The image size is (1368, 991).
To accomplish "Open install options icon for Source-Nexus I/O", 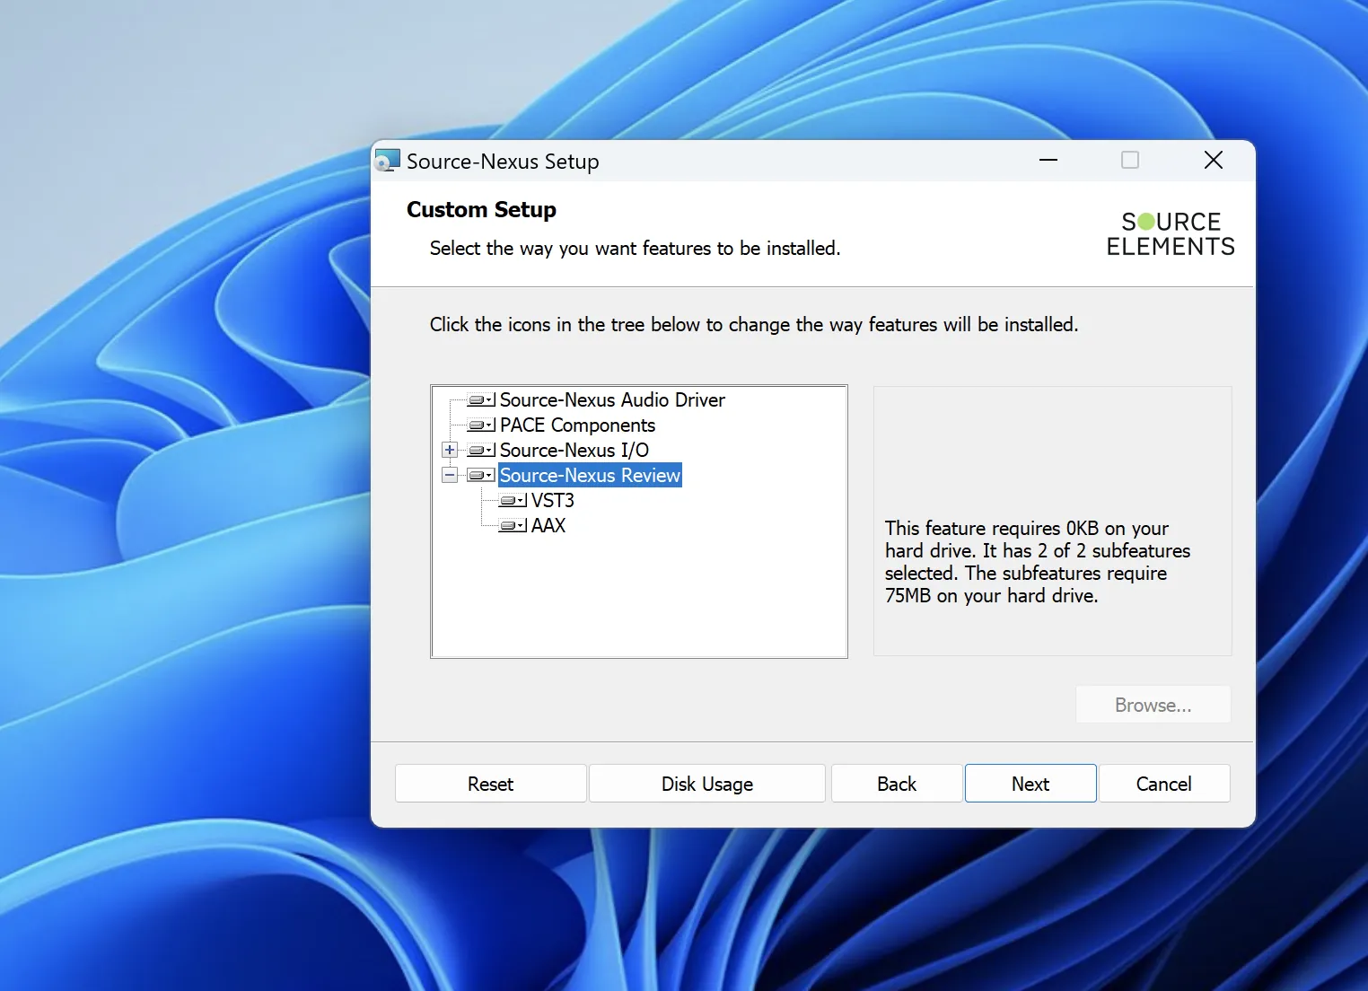I will pos(481,451).
